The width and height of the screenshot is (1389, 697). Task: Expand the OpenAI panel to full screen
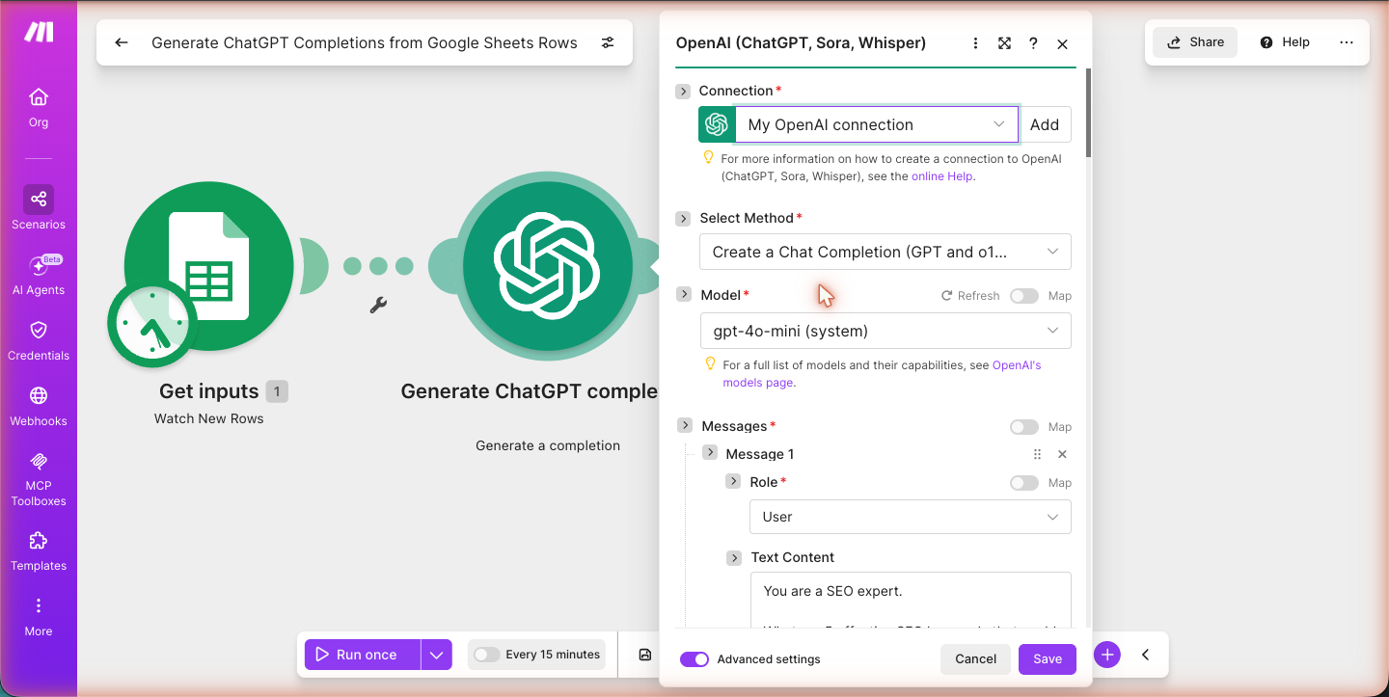pyautogui.click(x=1004, y=43)
